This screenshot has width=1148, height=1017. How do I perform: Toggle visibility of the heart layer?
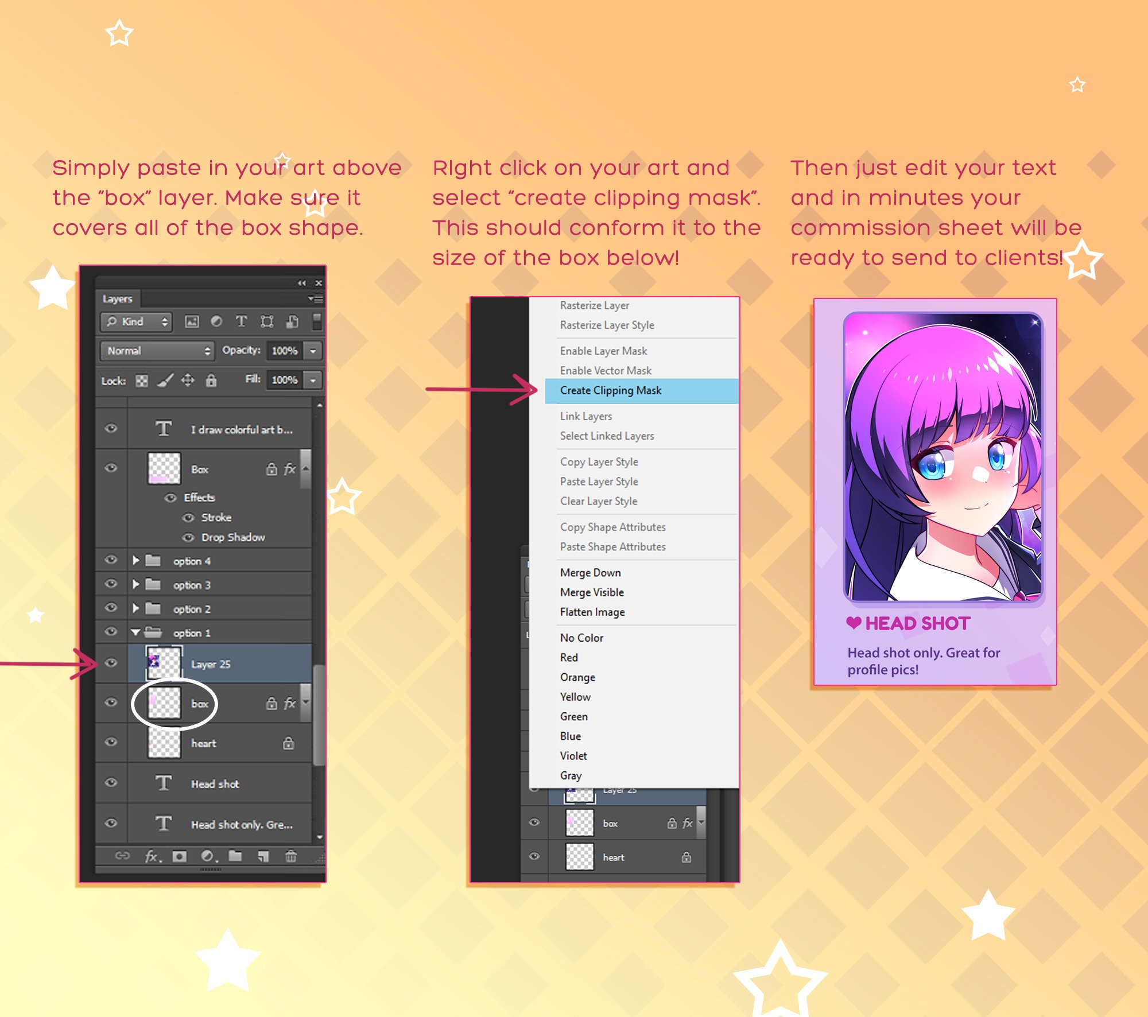pos(111,743)
